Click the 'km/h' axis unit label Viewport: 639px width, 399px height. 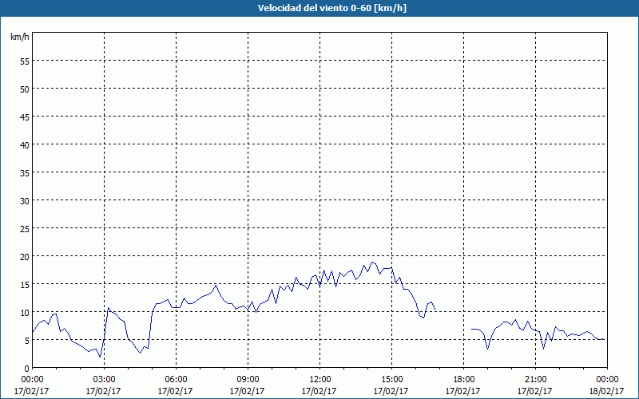tap(20, 37)
